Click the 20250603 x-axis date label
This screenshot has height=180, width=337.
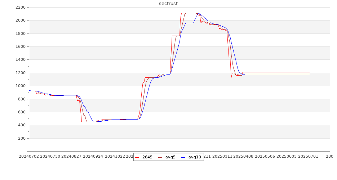pyautogui.click(x=287, y=157)
